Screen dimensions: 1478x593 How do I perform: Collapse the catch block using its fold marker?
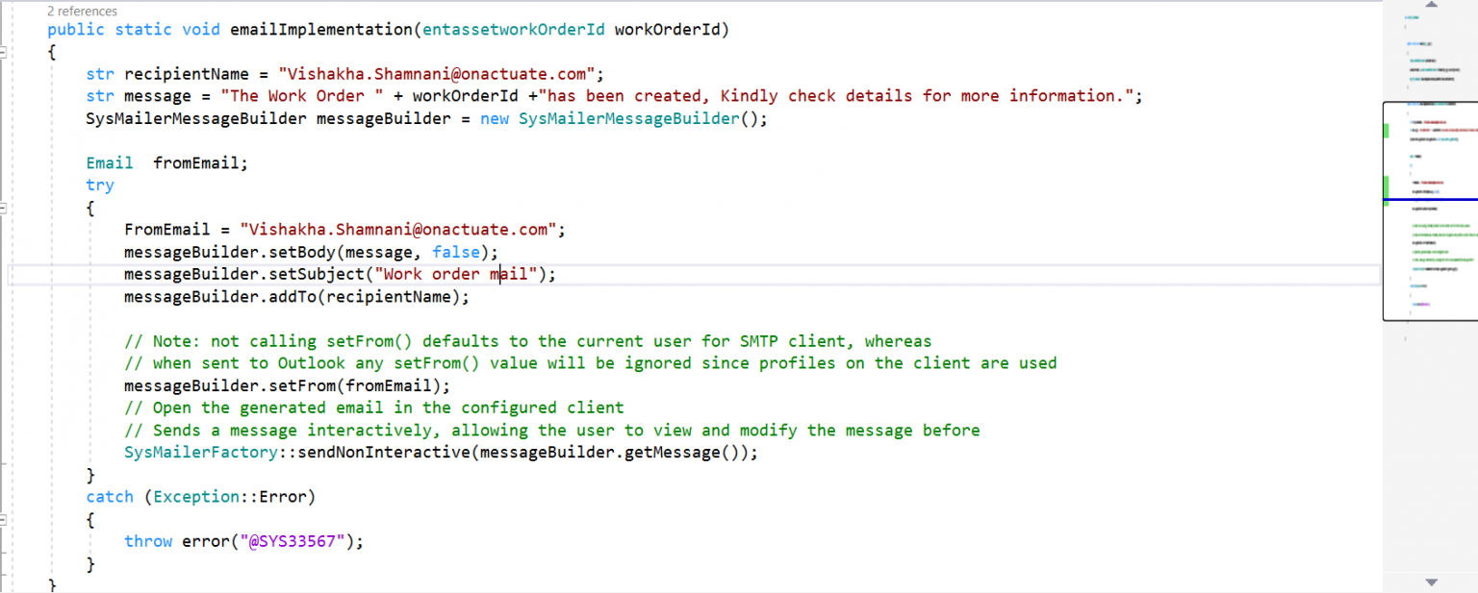pyautogui.click(x=5, y=519)
